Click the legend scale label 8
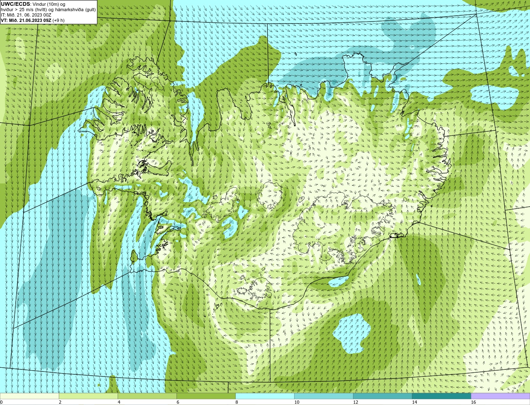 pos(237,402)
